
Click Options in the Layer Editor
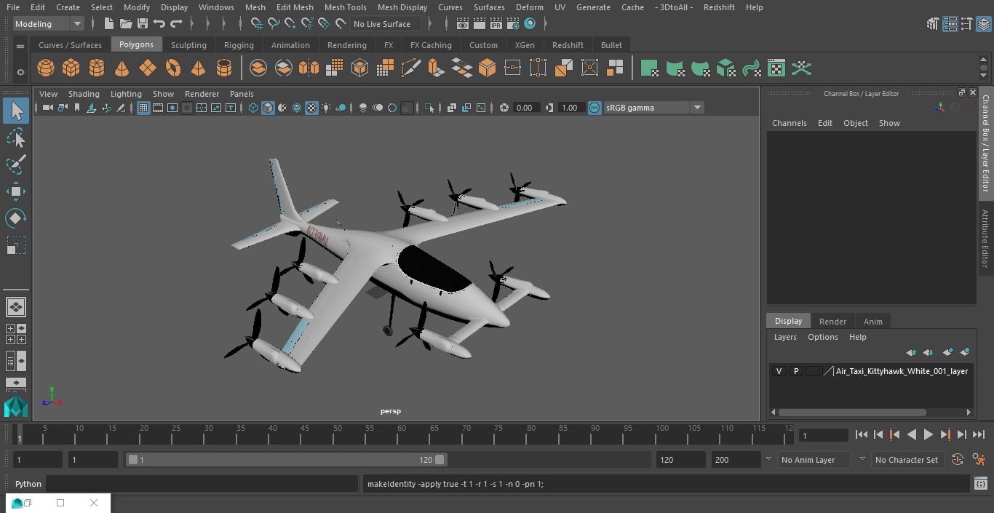[x=823, y=337]
